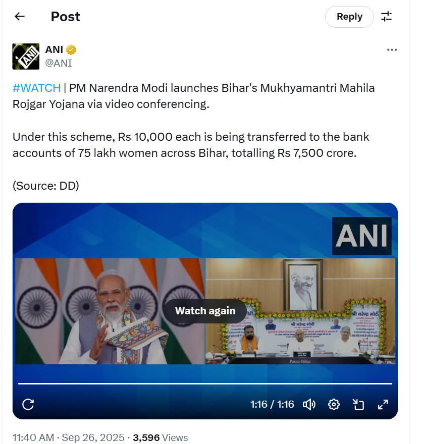Expand the video quality settings
Image resolution: width=423 pixels, height=444 pixels.
[x=334, y=404]
